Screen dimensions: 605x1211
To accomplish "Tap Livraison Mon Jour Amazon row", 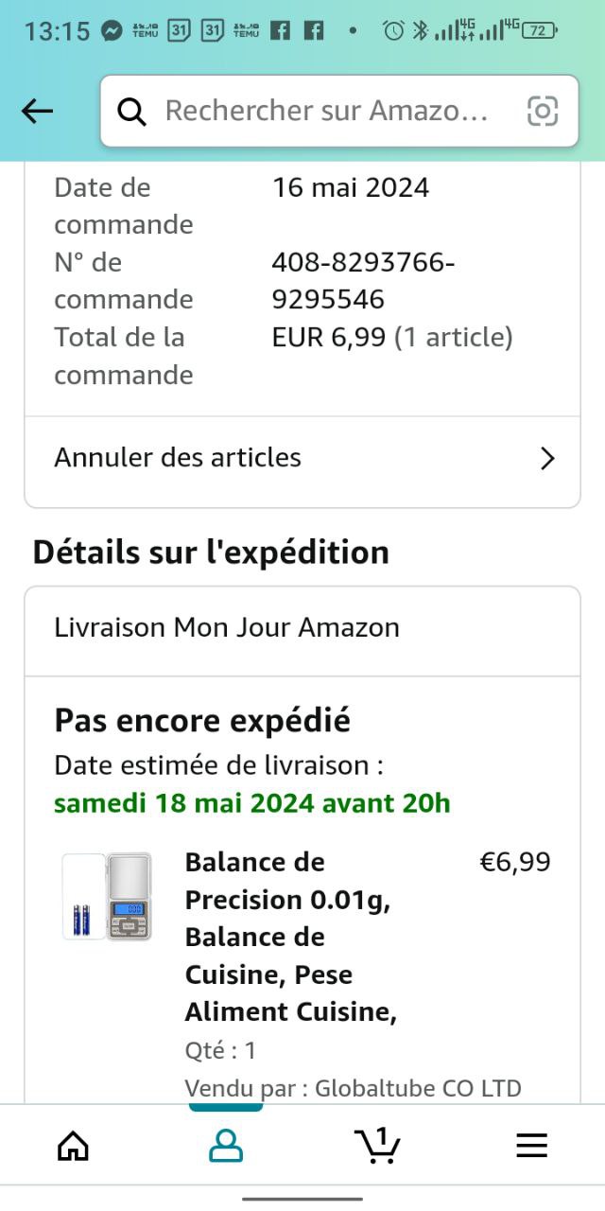I will click(x=227, y=627).
